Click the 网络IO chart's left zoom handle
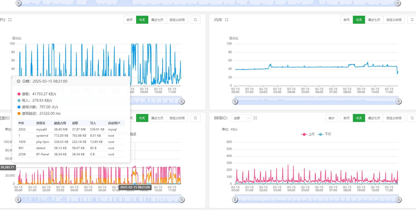 point(235,200)
